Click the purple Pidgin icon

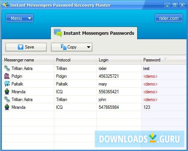click(x=7, y=76)
